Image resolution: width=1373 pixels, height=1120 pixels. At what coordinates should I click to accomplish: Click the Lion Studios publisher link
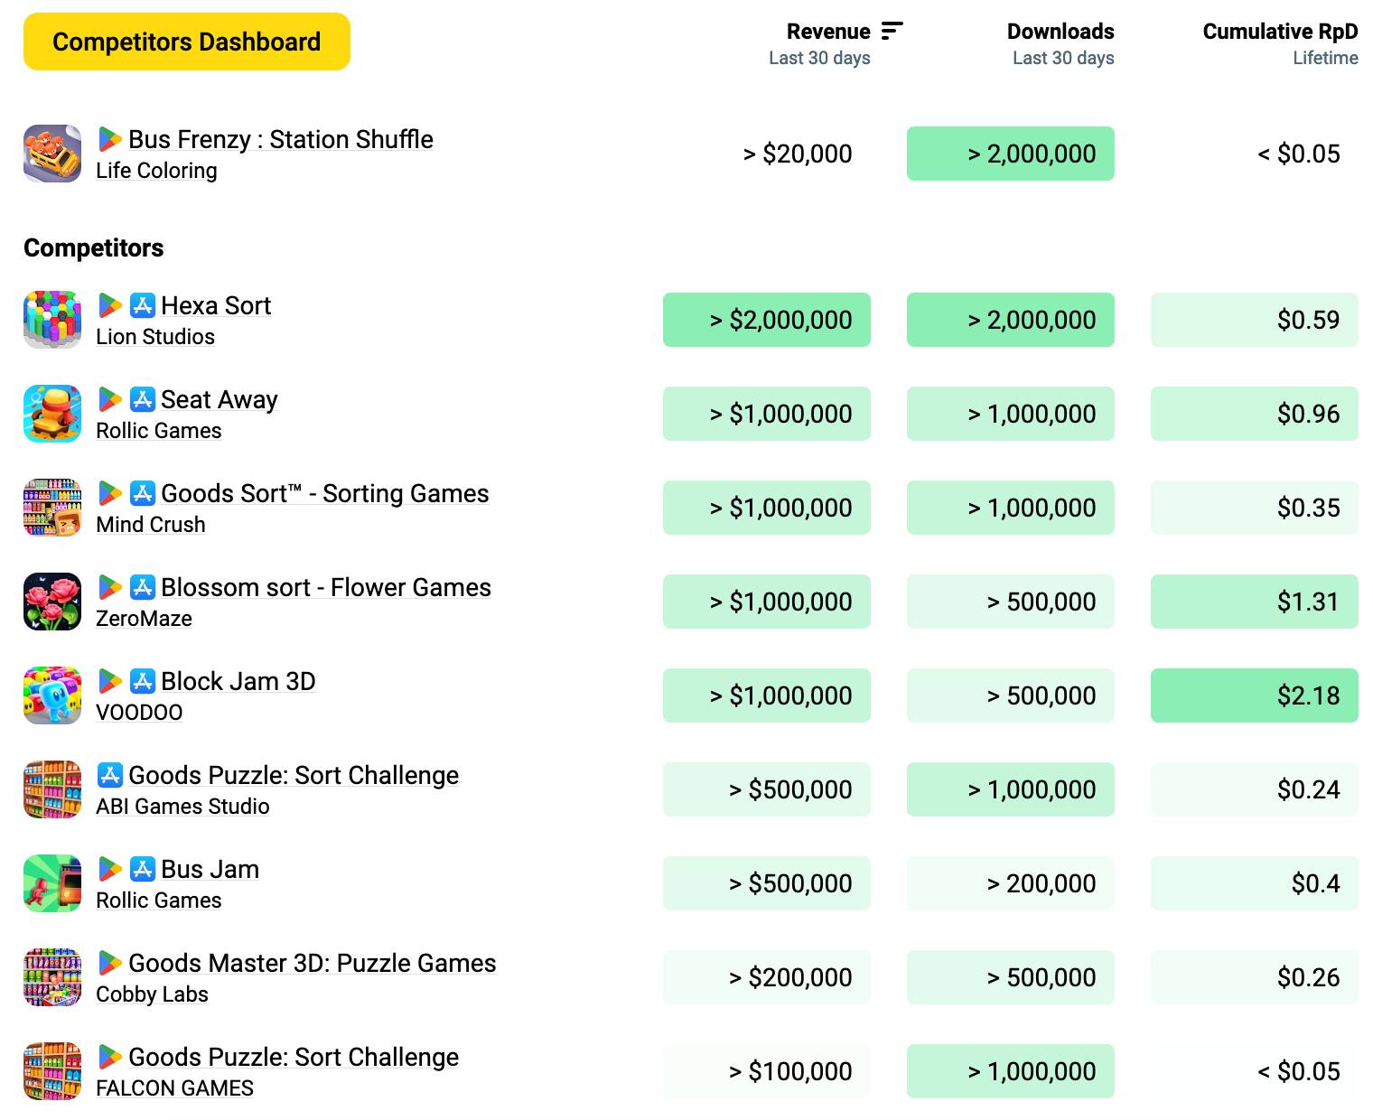pos(155,337)
